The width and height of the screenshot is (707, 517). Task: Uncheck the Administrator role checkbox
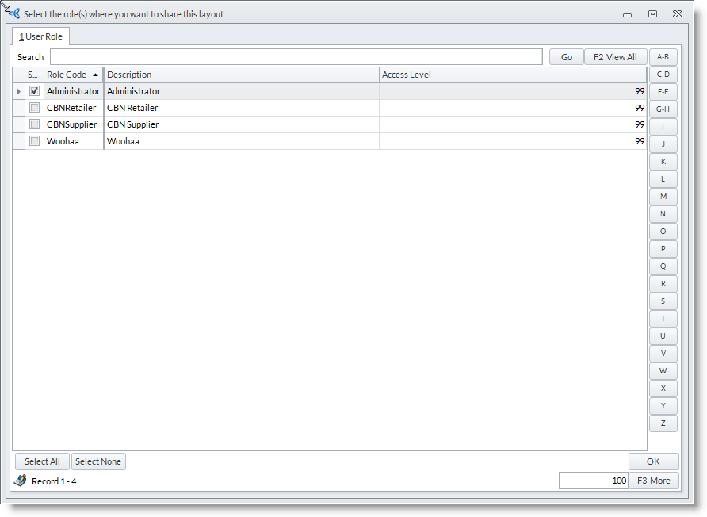click(x=34, y=90)
